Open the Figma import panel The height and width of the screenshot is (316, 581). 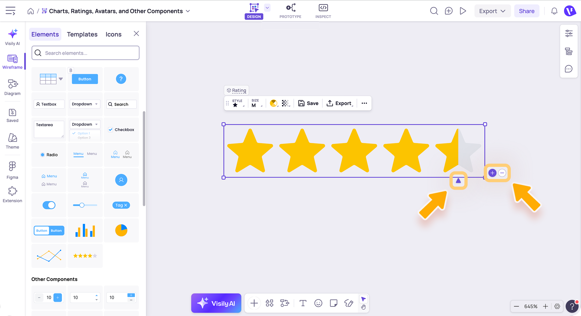coord(12,170)
